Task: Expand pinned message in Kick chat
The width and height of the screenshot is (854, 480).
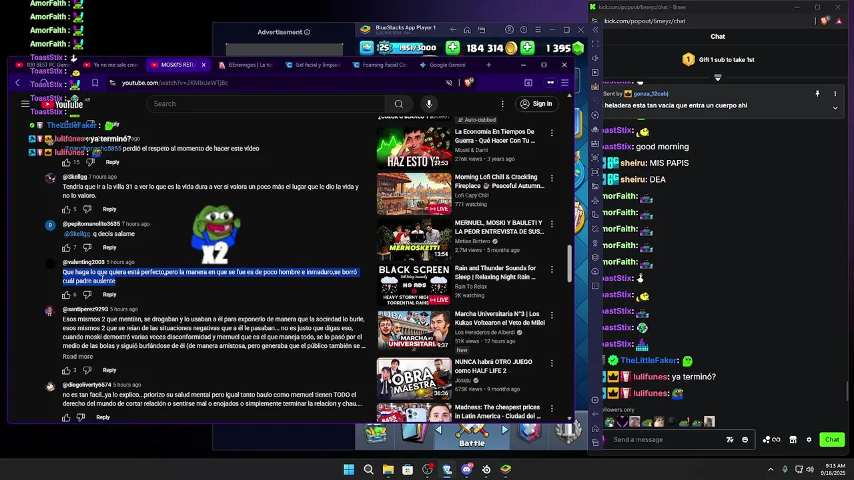Action: click(x=835, y=108)
